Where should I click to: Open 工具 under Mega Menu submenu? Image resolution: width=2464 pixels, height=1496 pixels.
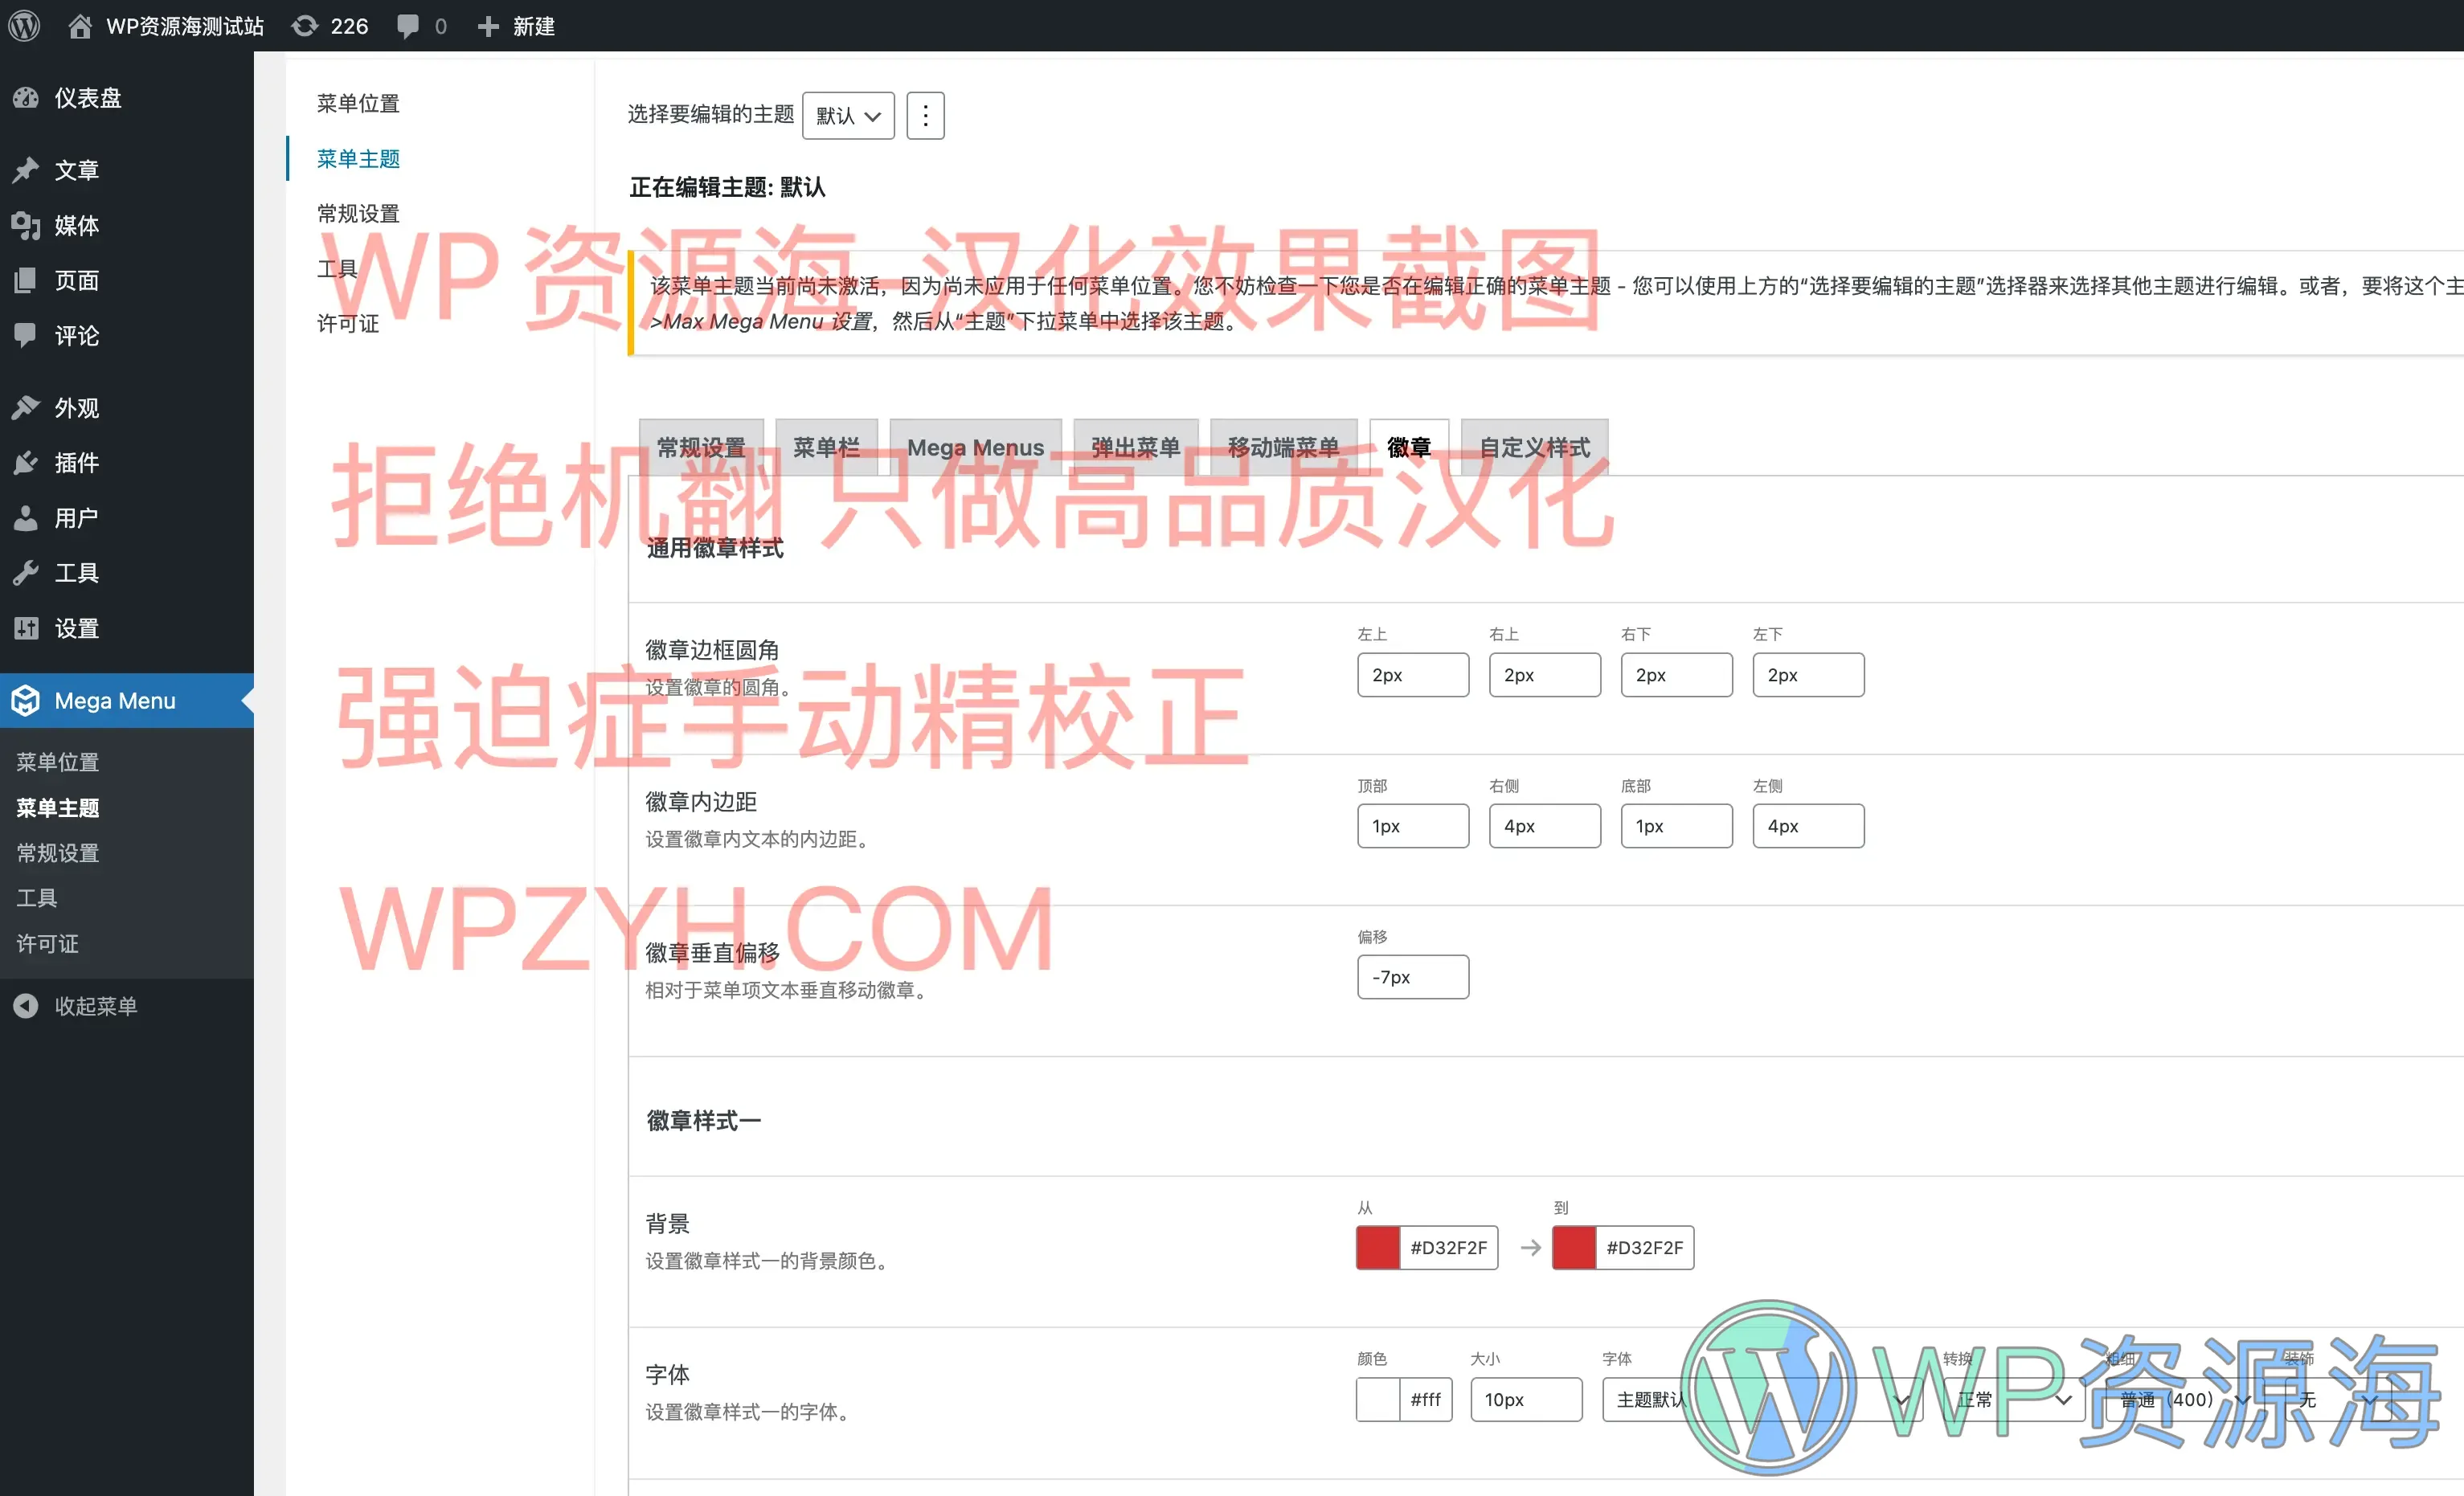click(37, 898)
